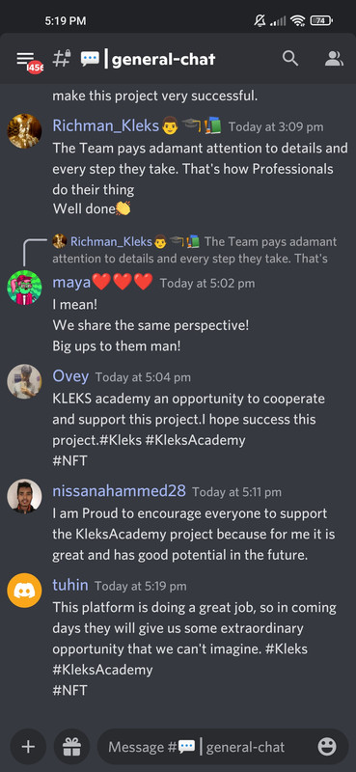Jump to replied Richman_Kleks message preview

pyautogui.click(x=195, y=250)
